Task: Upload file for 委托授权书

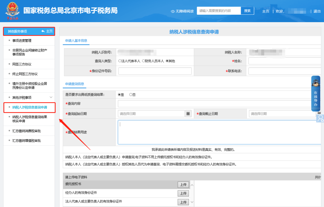Action: 183,185
